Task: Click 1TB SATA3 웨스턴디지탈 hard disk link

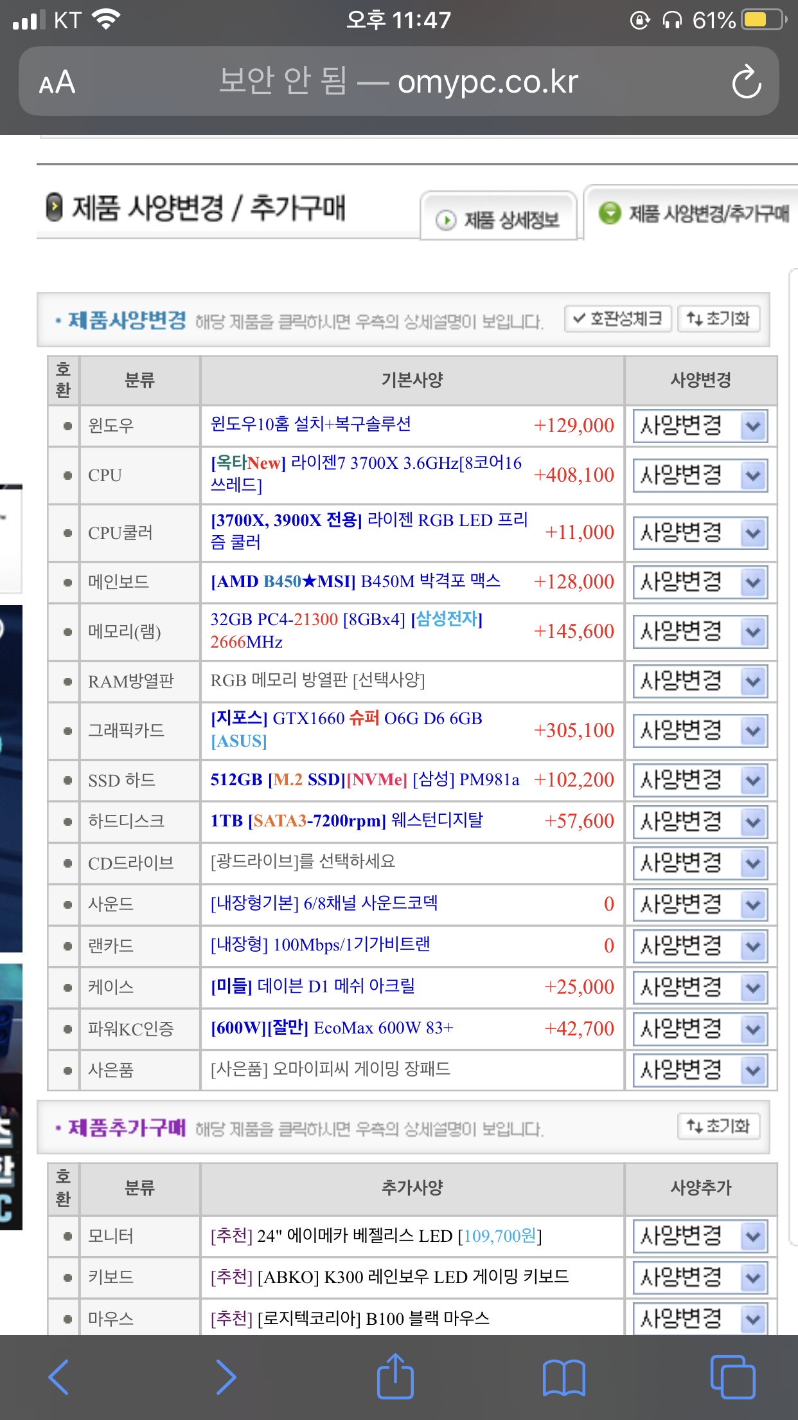Action: pos(347,821)
